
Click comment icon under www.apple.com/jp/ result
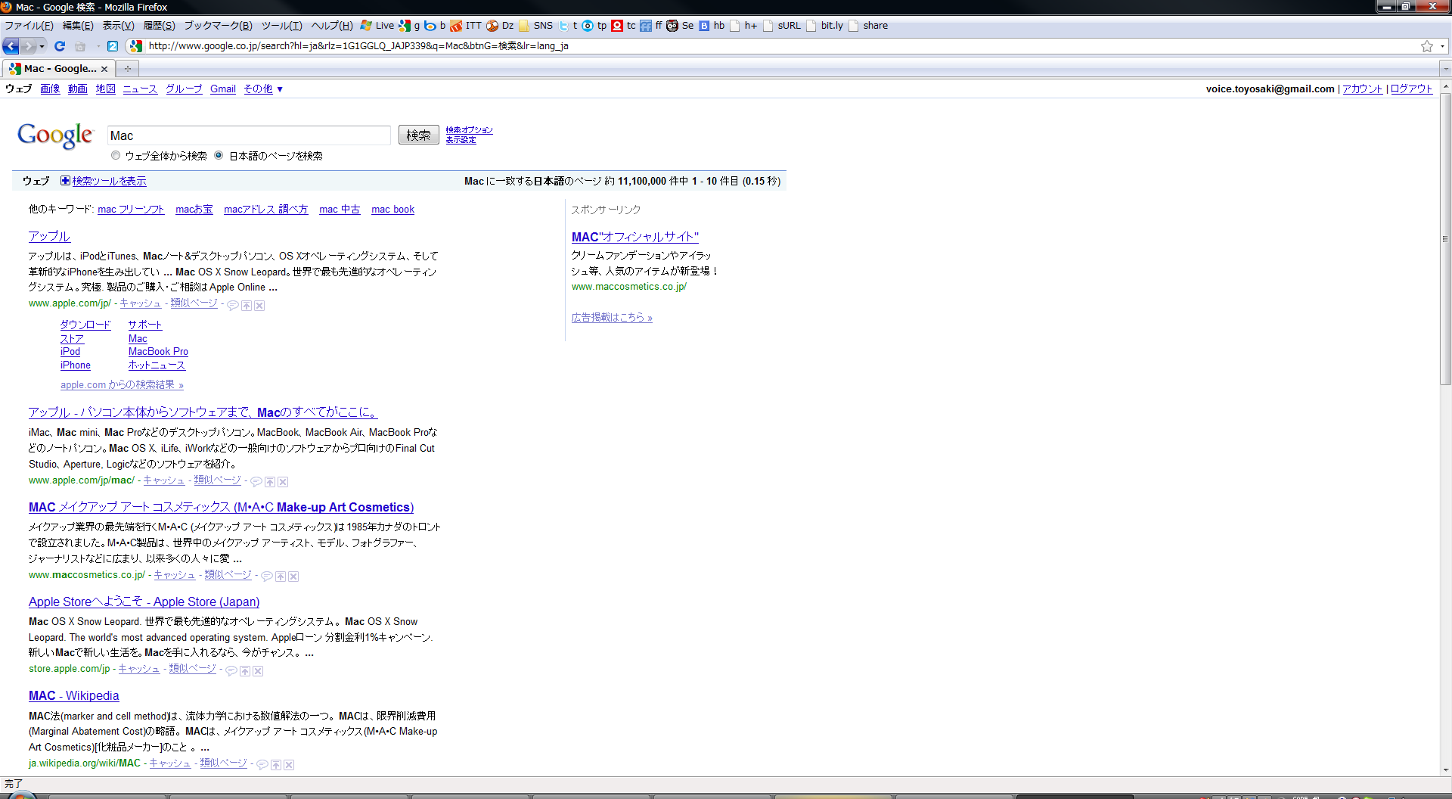point(233,306)
